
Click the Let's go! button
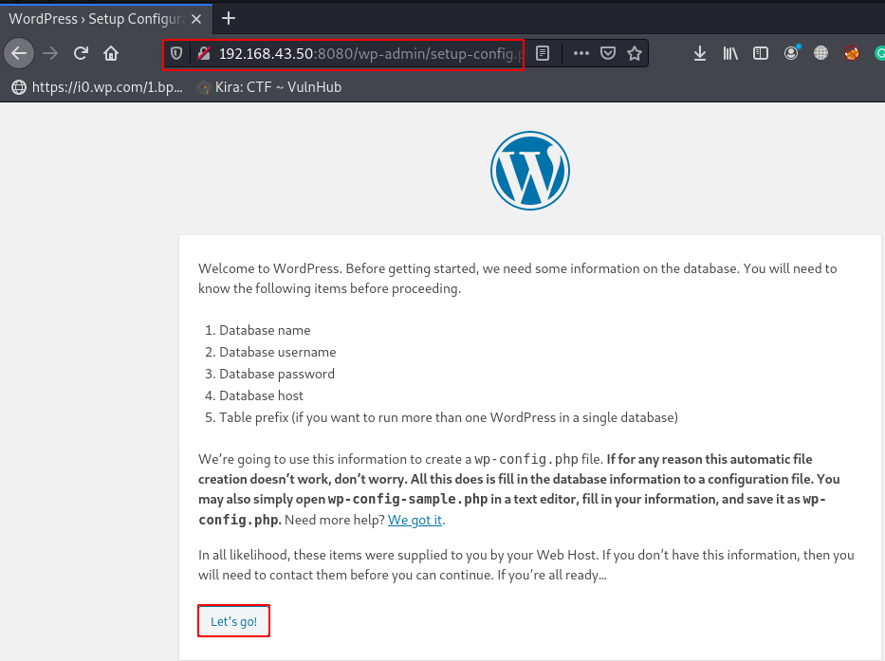233,621
